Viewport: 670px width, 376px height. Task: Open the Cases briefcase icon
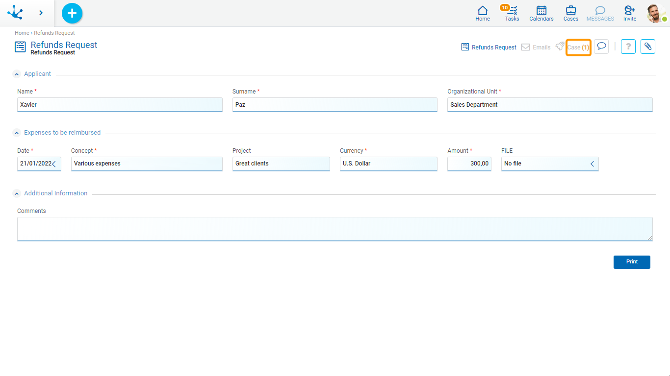[571, 13]
